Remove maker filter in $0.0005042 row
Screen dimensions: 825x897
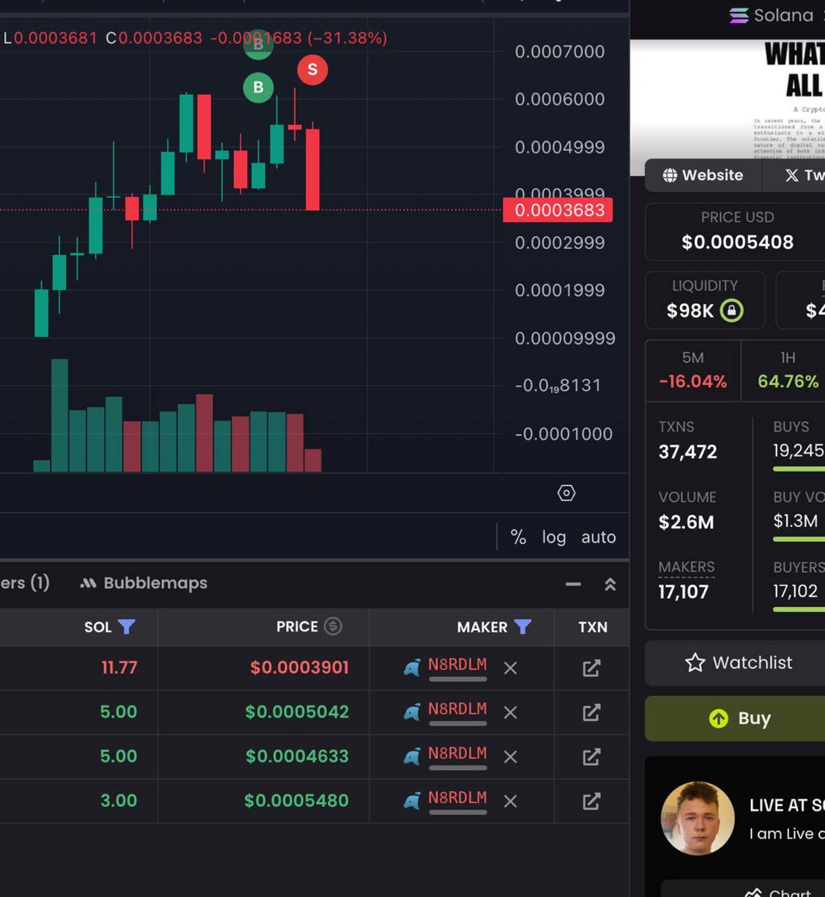point(510,712)
